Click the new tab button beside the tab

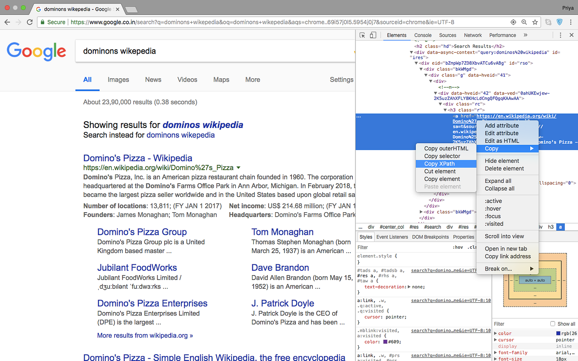click(132, 9)
